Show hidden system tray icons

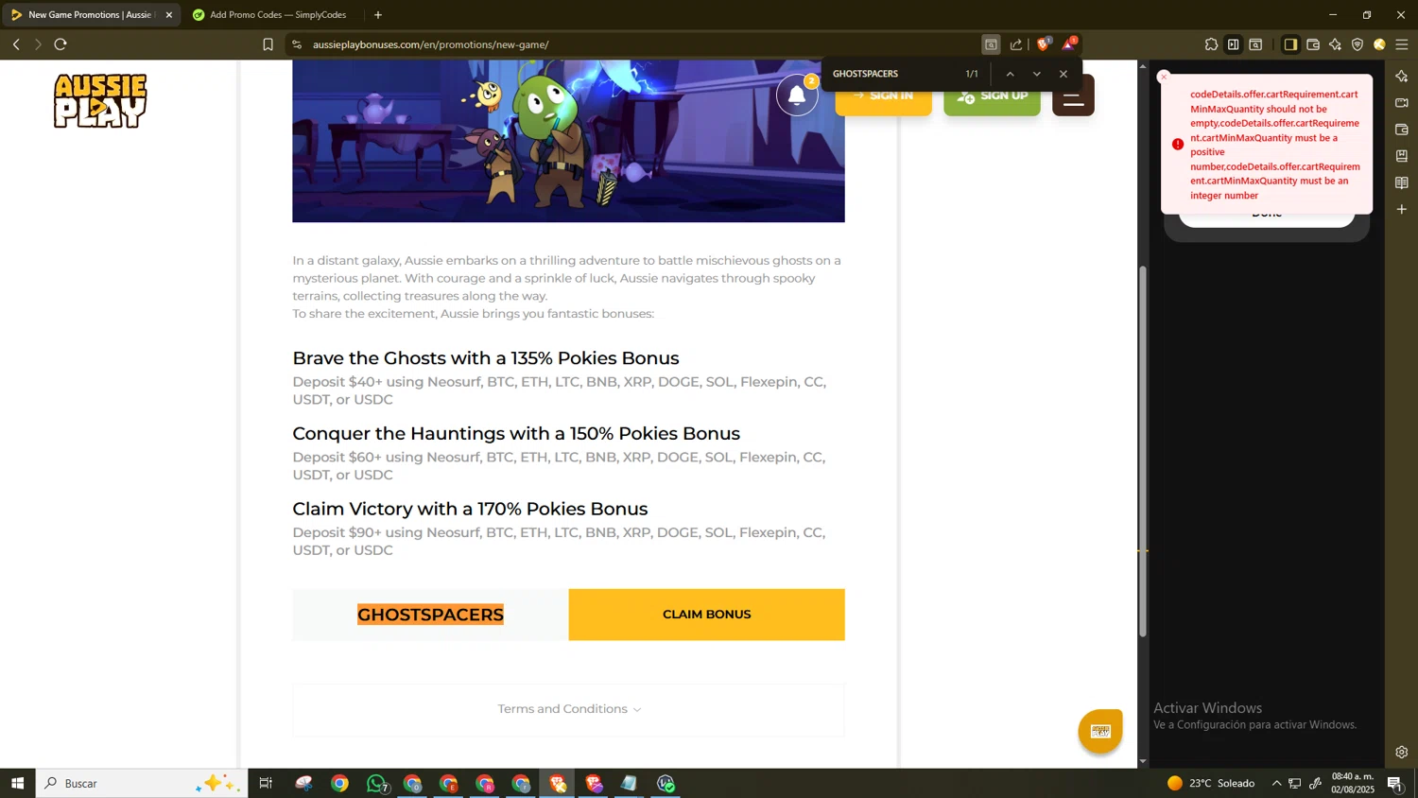click(x=1276, y=783)
